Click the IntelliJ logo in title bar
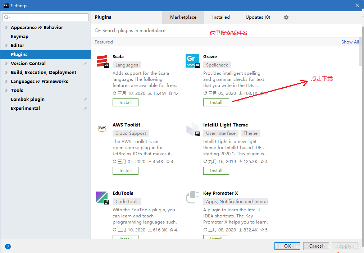This screenshot has height=253, width=364. tap(6, 5)
